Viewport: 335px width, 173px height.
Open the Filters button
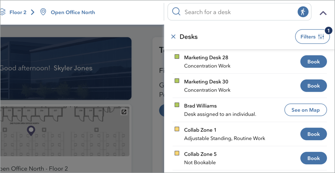[312, 37]
